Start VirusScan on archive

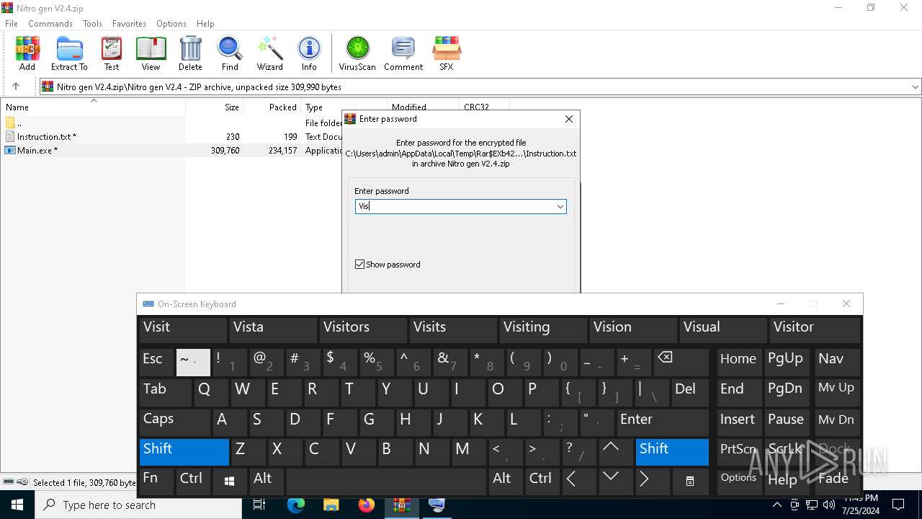(357, 53)
